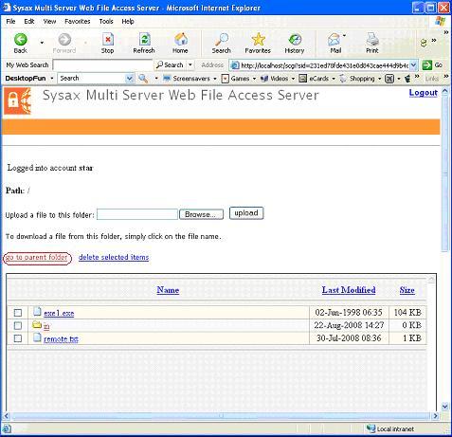The image size is (452, 437).
Task: Open the Tools menu
Action: (x=106, y=21)
